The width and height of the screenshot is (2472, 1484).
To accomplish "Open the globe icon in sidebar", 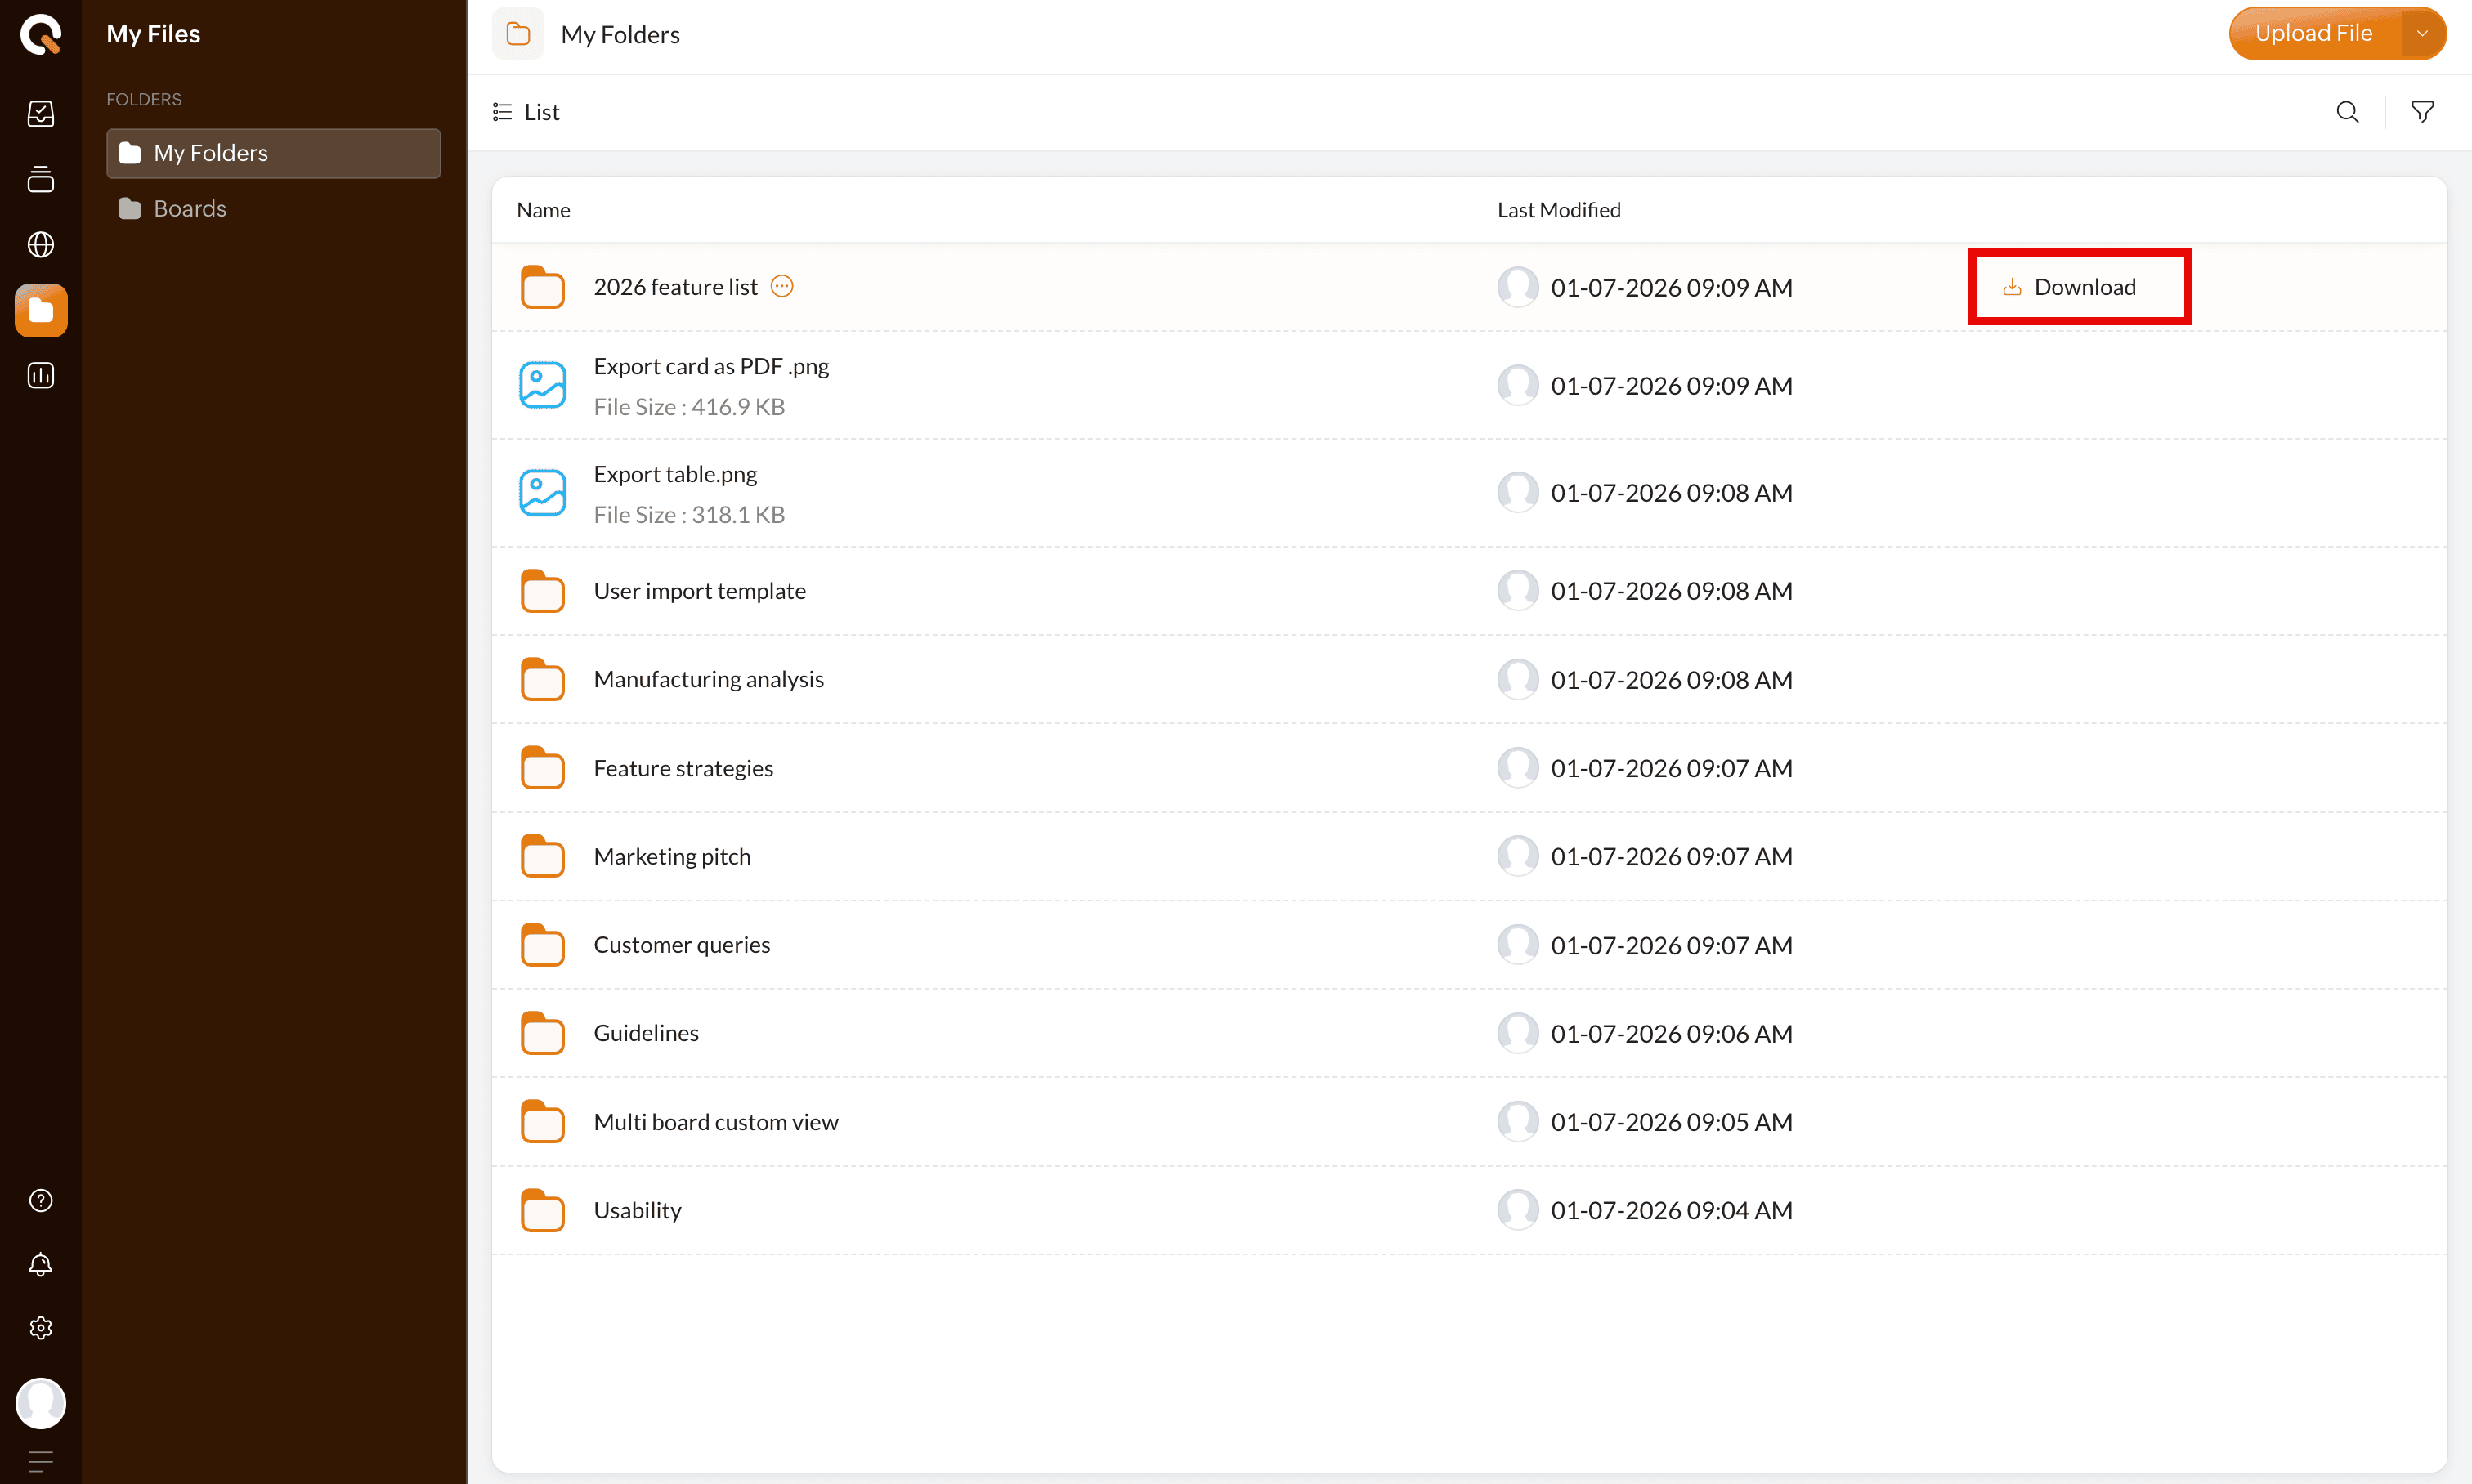I will (x=40, y=245).
